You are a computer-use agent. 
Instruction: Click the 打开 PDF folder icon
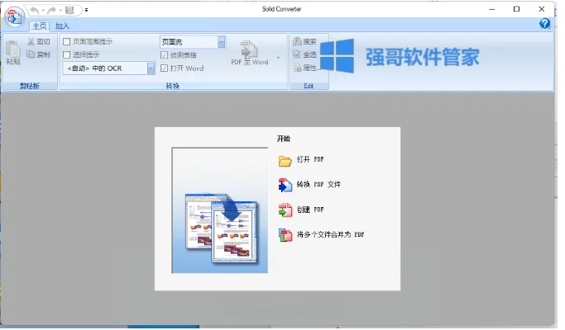pyautogui.click(x=285, y=161)
